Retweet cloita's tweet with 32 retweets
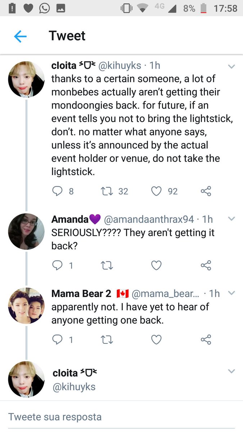 coord(107,191)
